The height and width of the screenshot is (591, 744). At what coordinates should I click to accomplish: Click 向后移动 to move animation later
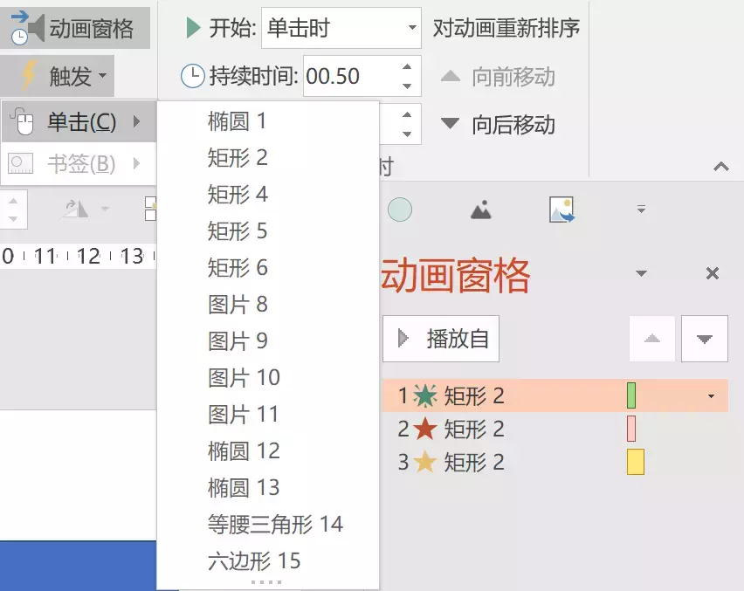(x=499, y=125)
